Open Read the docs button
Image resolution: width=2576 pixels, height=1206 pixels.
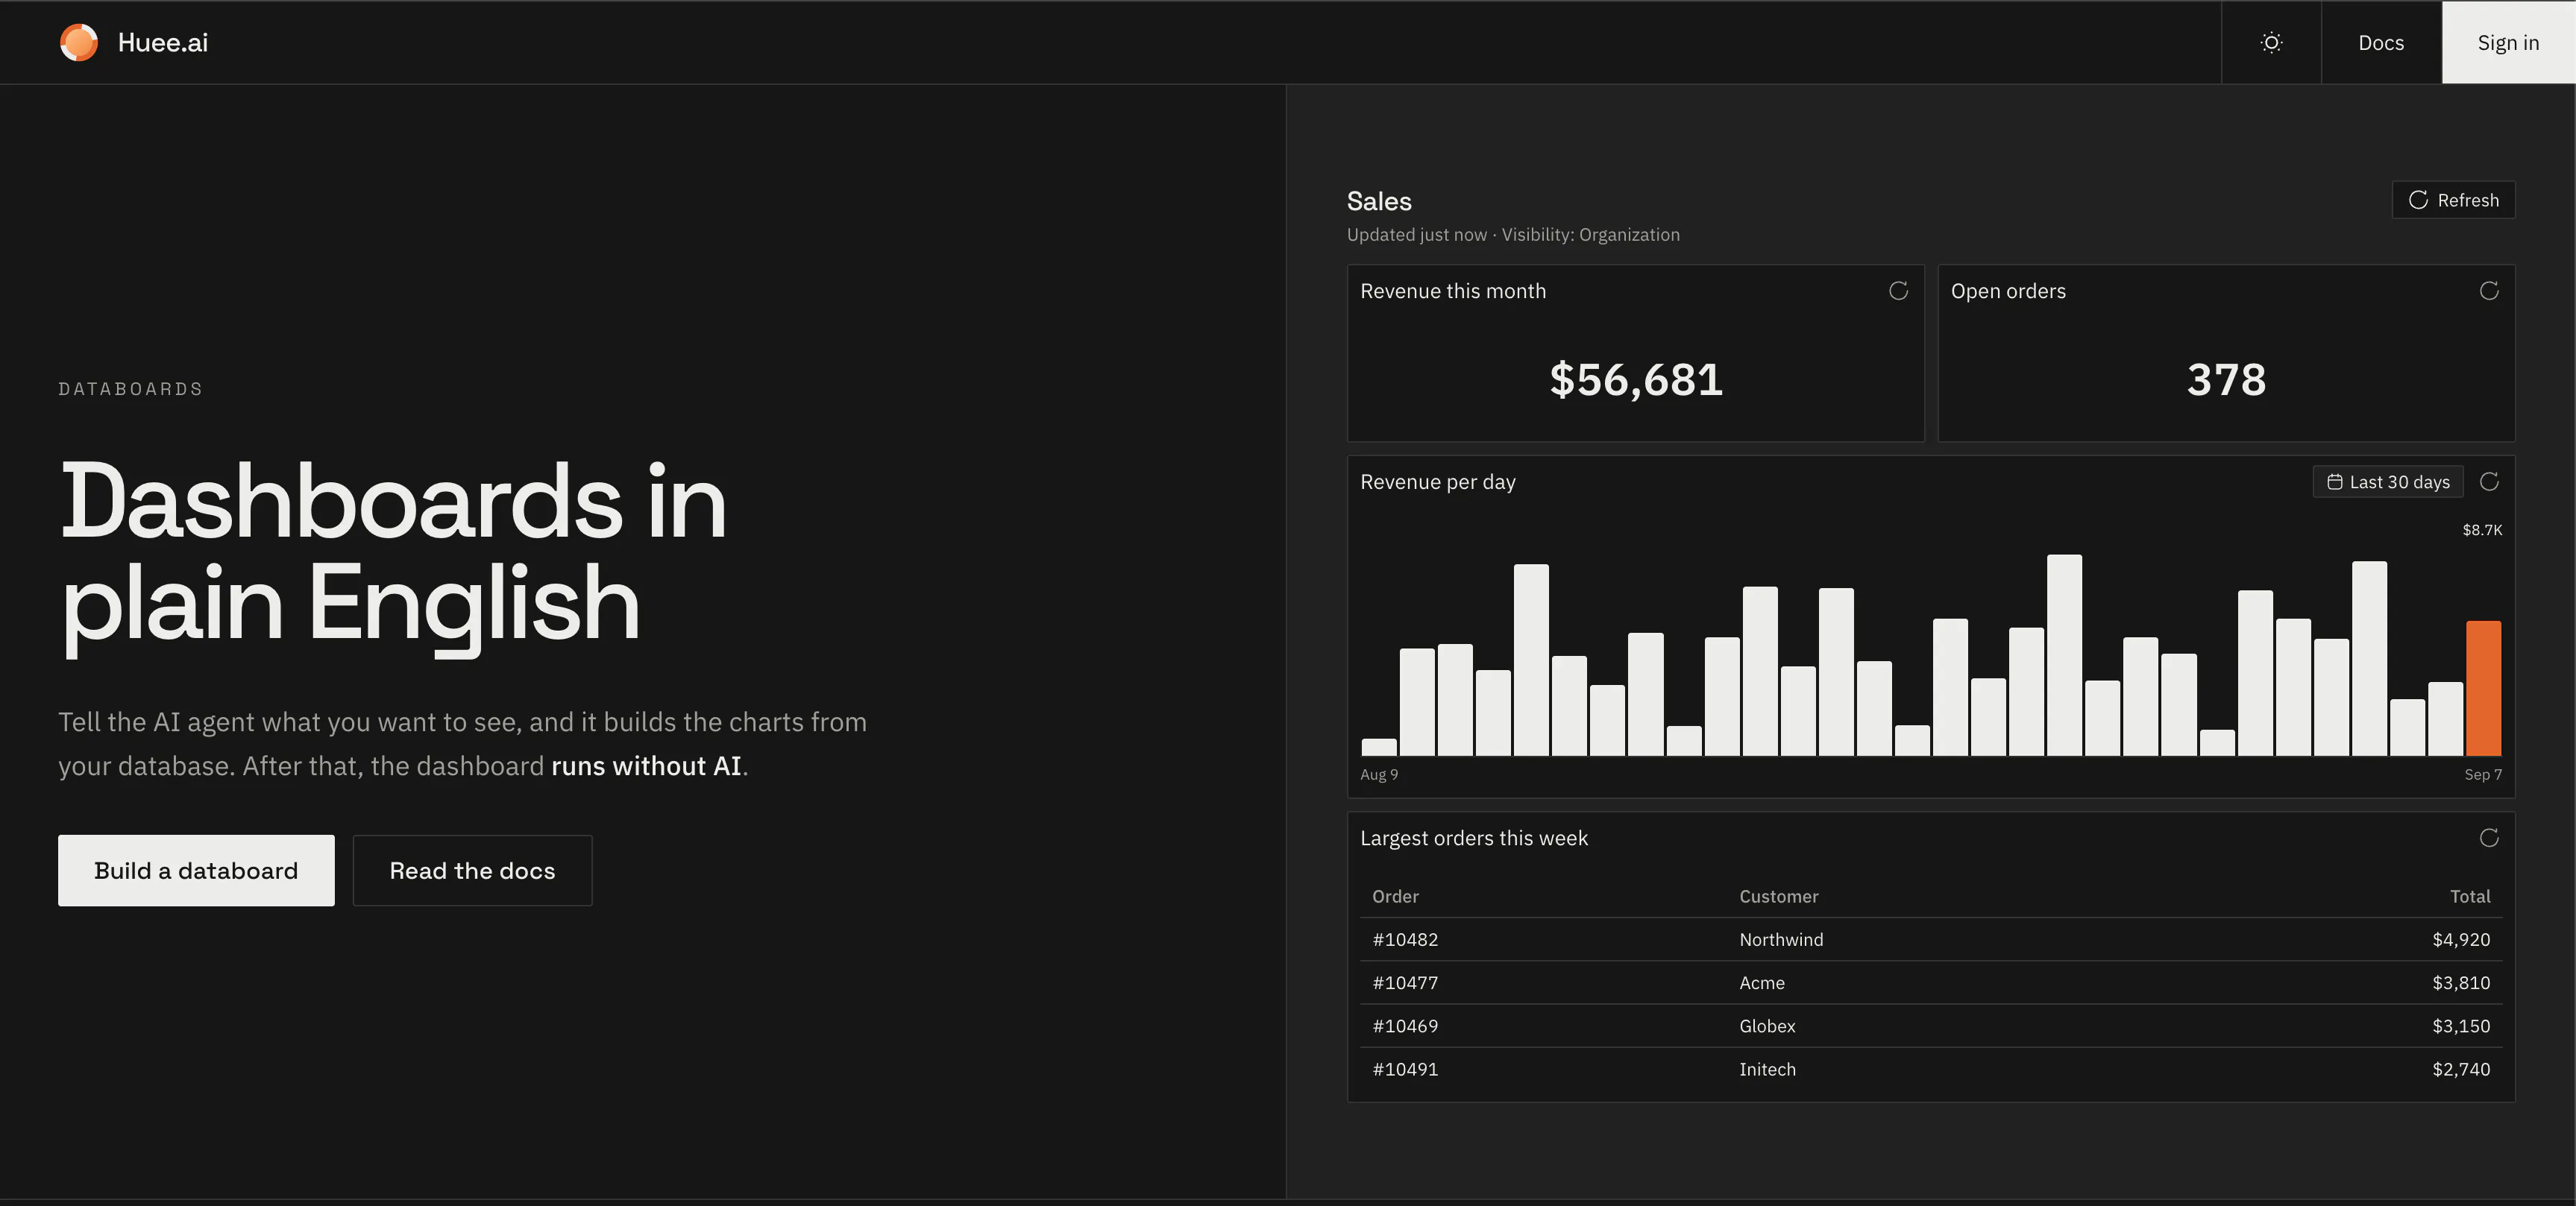472,871
